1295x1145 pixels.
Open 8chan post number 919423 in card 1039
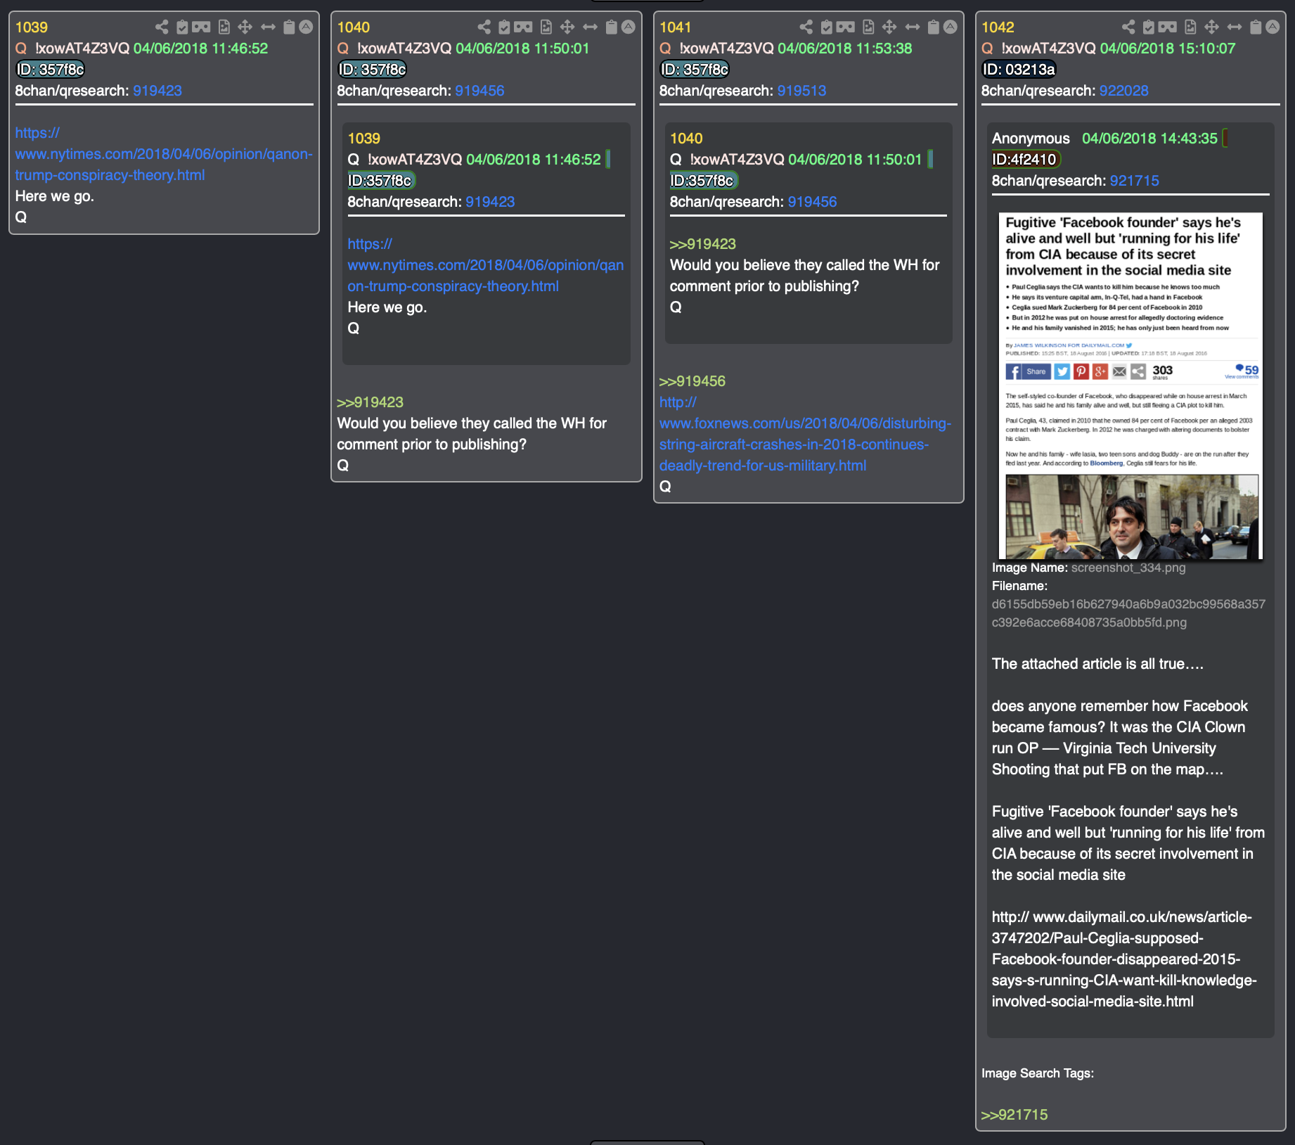[157, 91]
